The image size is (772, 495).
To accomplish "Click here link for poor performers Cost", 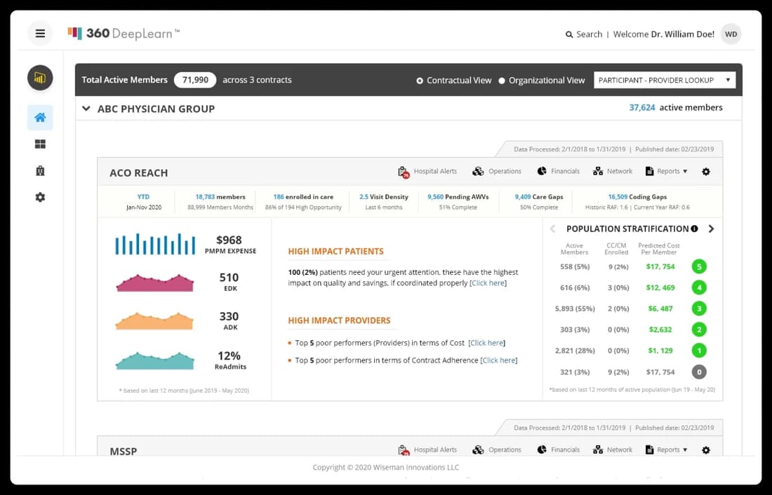I will click(486, 343).
